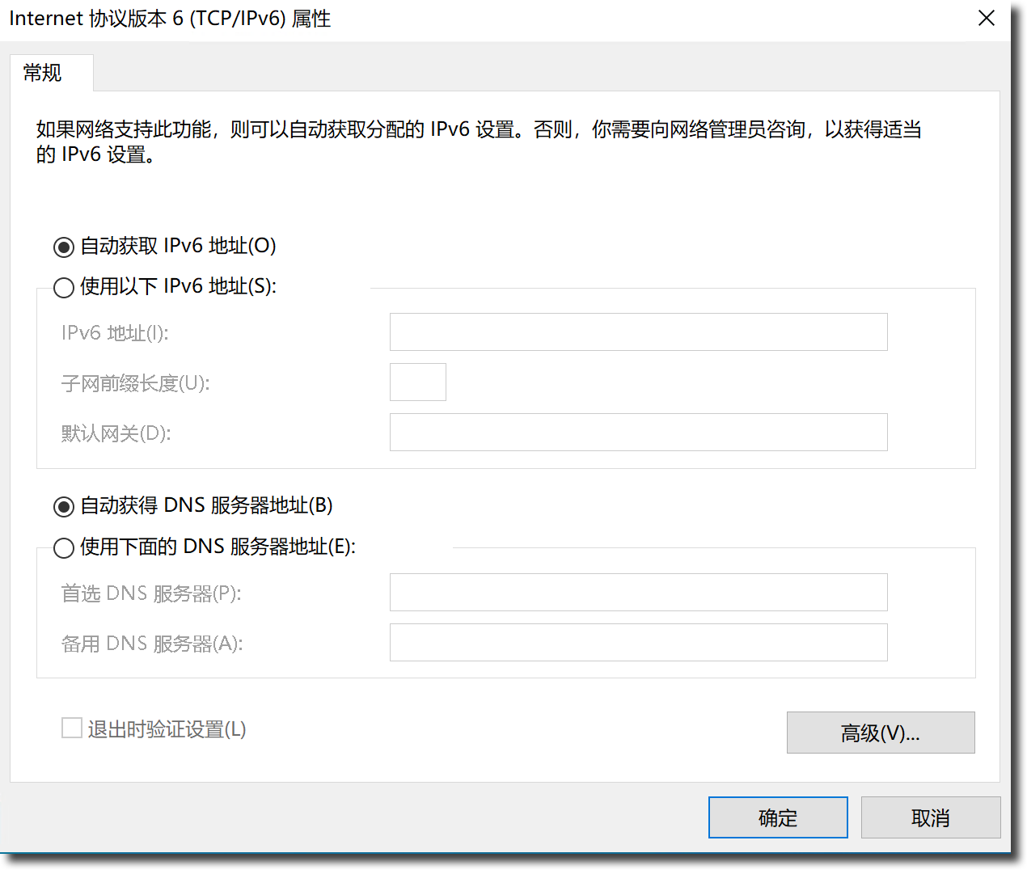Select 自动获取 IPv6 地址 radio option
The height and width of the screenshot is (870, 1027).
click(x=64, y=247)
